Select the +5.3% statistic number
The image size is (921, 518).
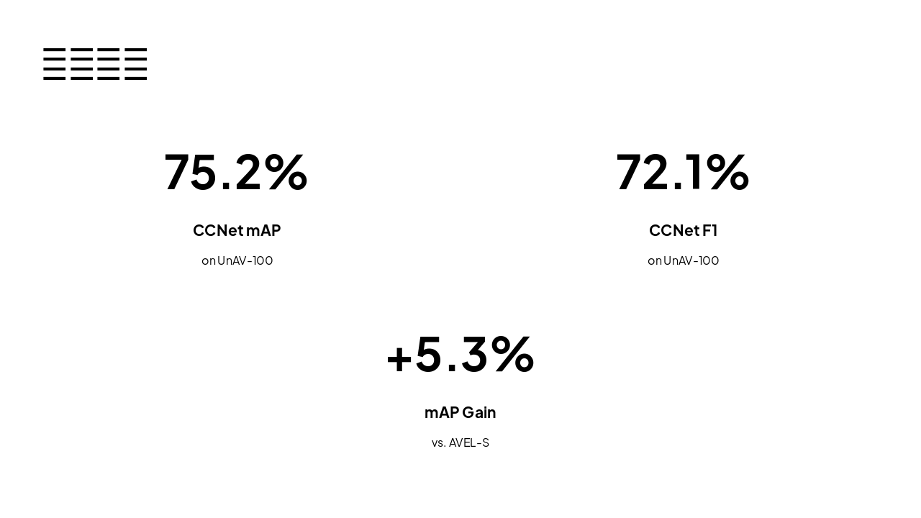coord(460,354)
